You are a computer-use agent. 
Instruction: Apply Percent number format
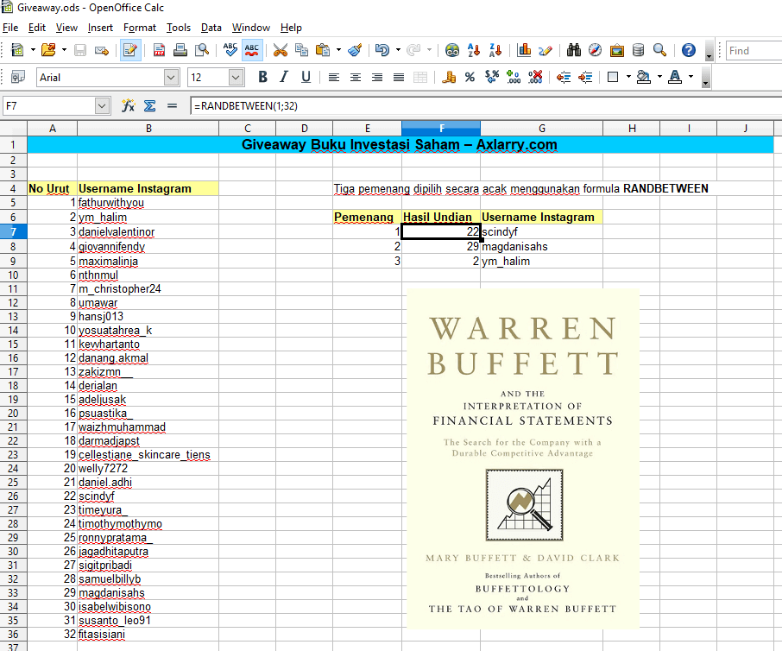coord(470,78)
